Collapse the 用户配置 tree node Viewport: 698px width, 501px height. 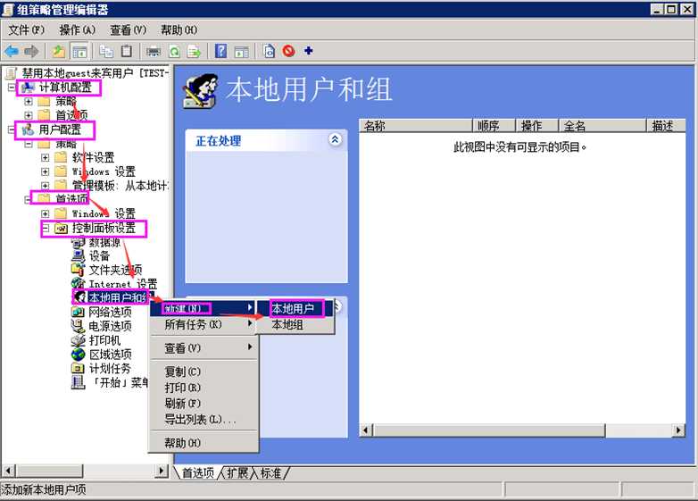click(x=12, y=129)
